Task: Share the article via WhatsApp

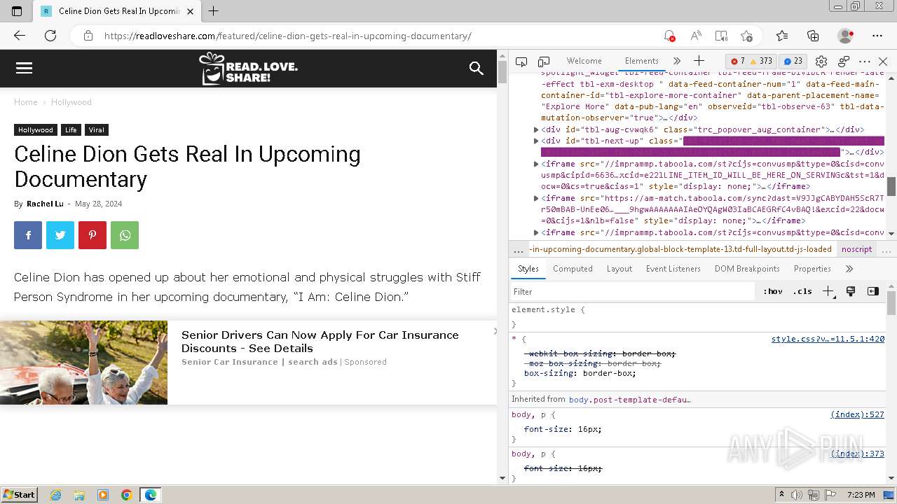Action: [125, 235]
